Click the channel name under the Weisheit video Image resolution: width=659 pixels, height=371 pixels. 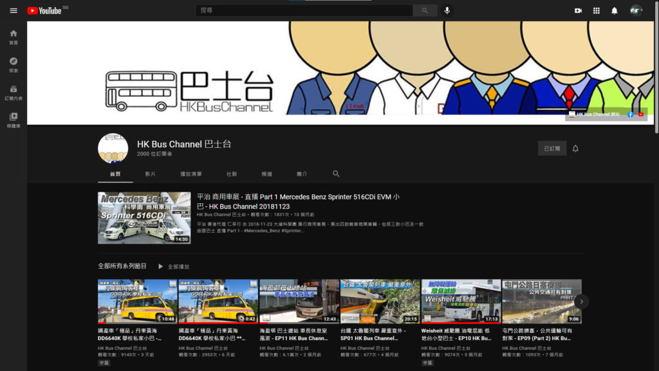tap(446, 348)
